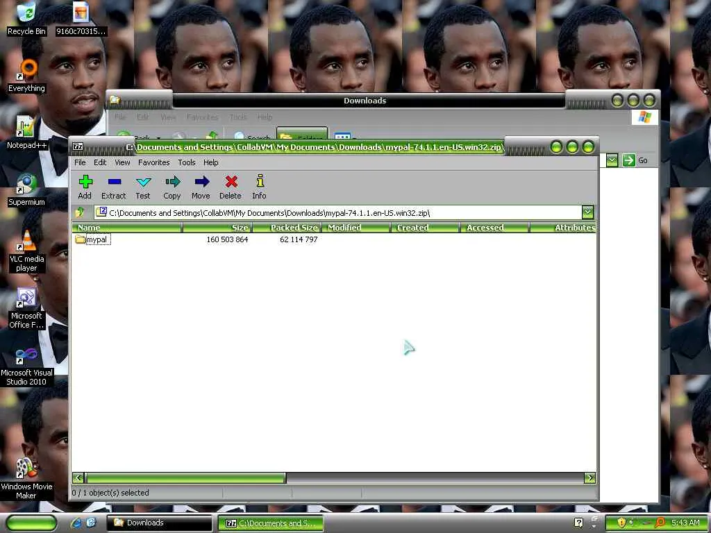Select the Supermium desktop shortcut
711x533 pixels.
pyautogui.click(x=26, y=190)
